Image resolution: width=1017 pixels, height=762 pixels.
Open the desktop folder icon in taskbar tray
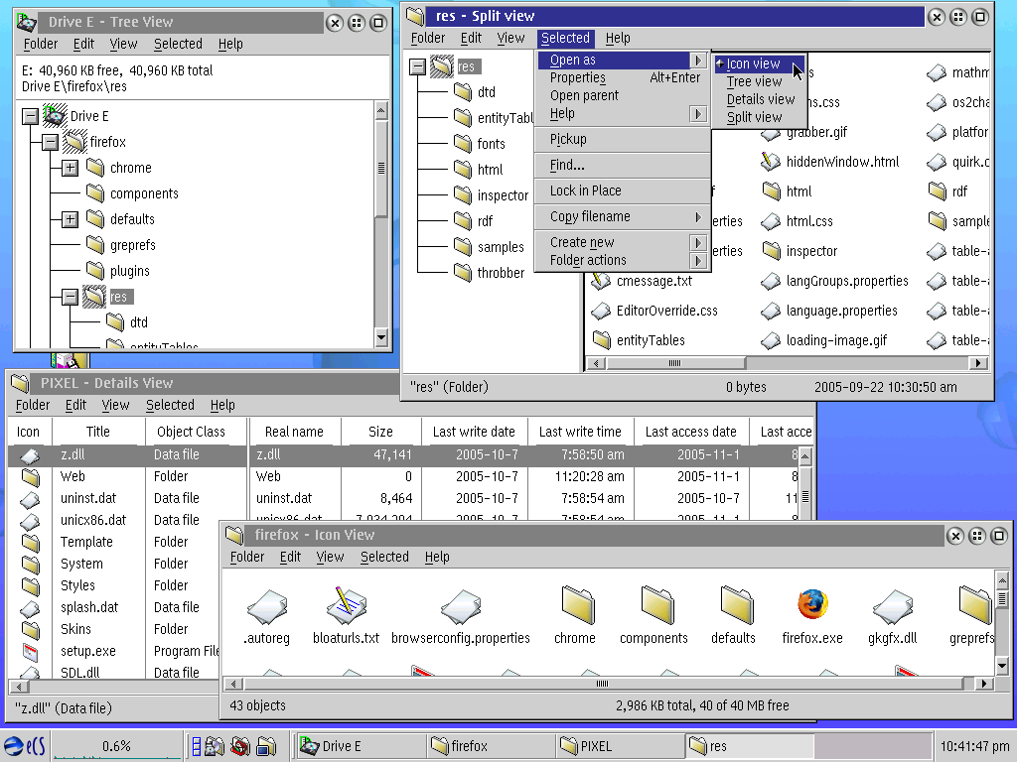coord(266,746)
